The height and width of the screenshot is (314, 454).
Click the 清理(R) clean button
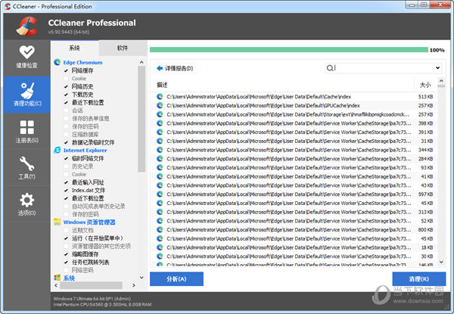coord(419,279)
